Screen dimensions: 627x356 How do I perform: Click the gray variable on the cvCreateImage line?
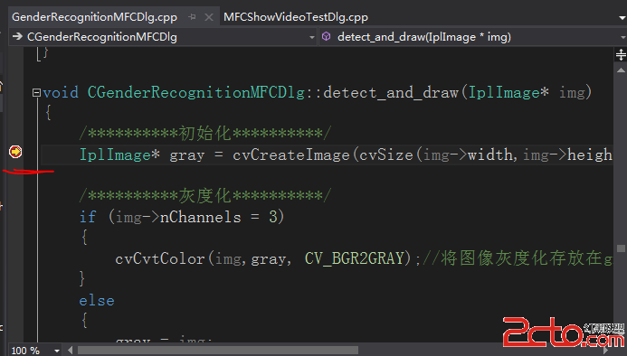tap(186, 155)
